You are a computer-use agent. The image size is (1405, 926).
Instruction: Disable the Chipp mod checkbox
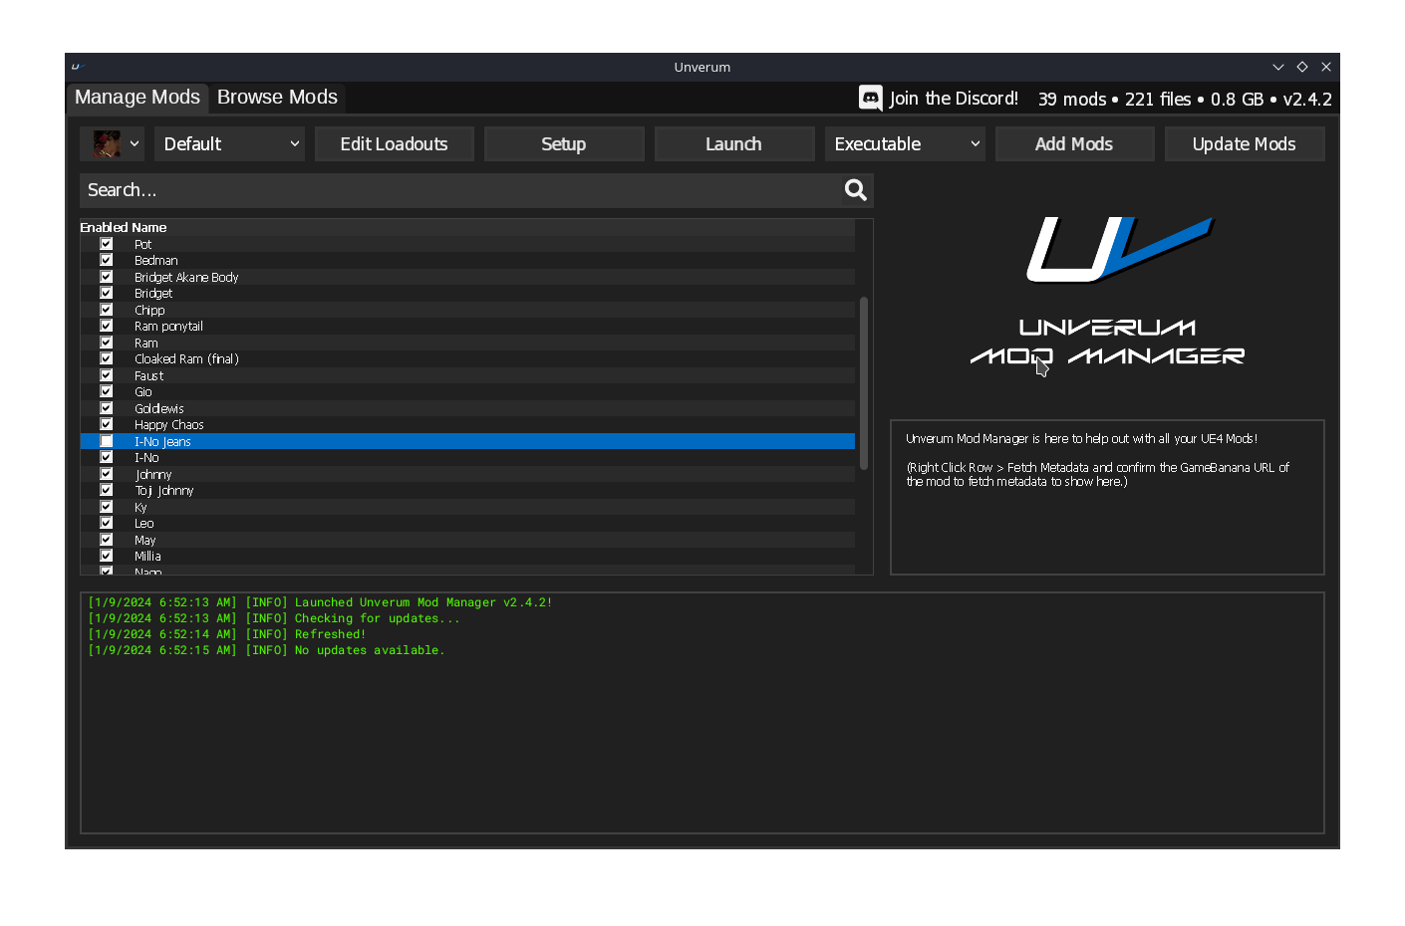pyautogui.click(x=107, y=310)
